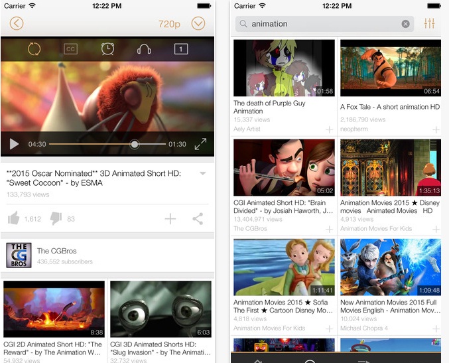Click "The death of Purple Guy Animation" title
The width and height of the screenshot is (449, 363).
(x=269, y=107)
